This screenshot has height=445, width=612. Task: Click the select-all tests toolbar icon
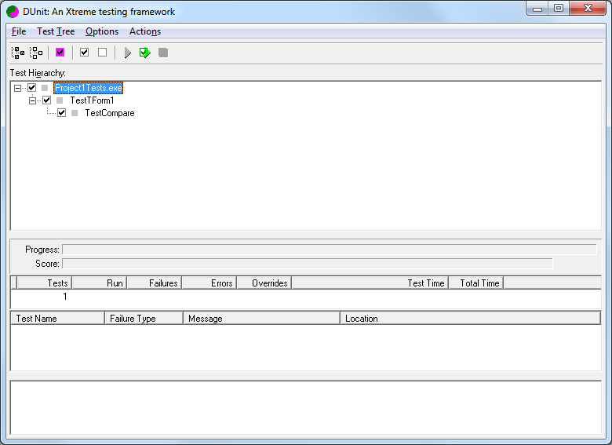pos(18,53)
